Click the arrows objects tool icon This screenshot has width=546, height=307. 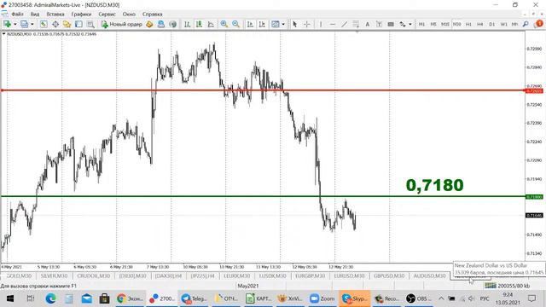coord(403,24)
